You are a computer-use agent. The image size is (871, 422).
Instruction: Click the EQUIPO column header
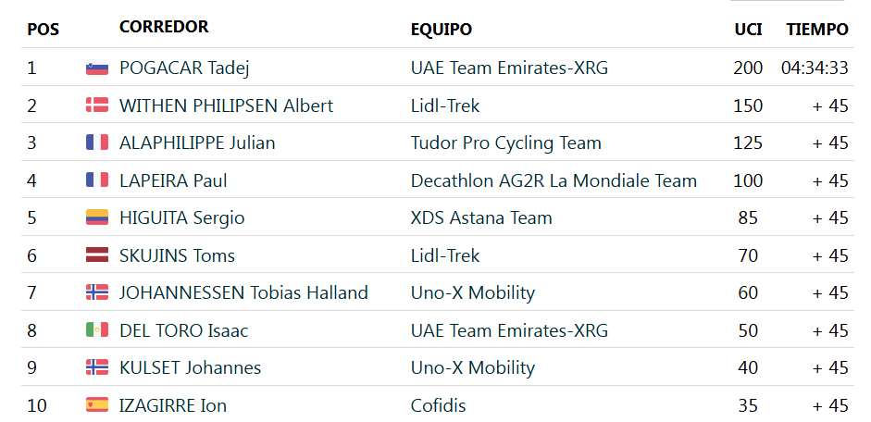point(441,30)
